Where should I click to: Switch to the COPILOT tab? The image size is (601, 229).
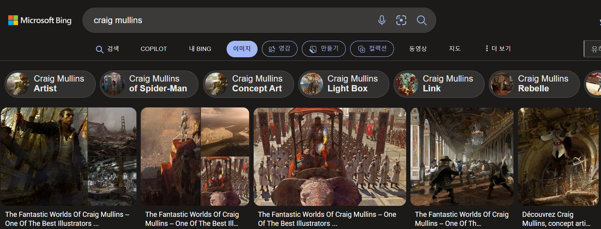click(154, 49)
